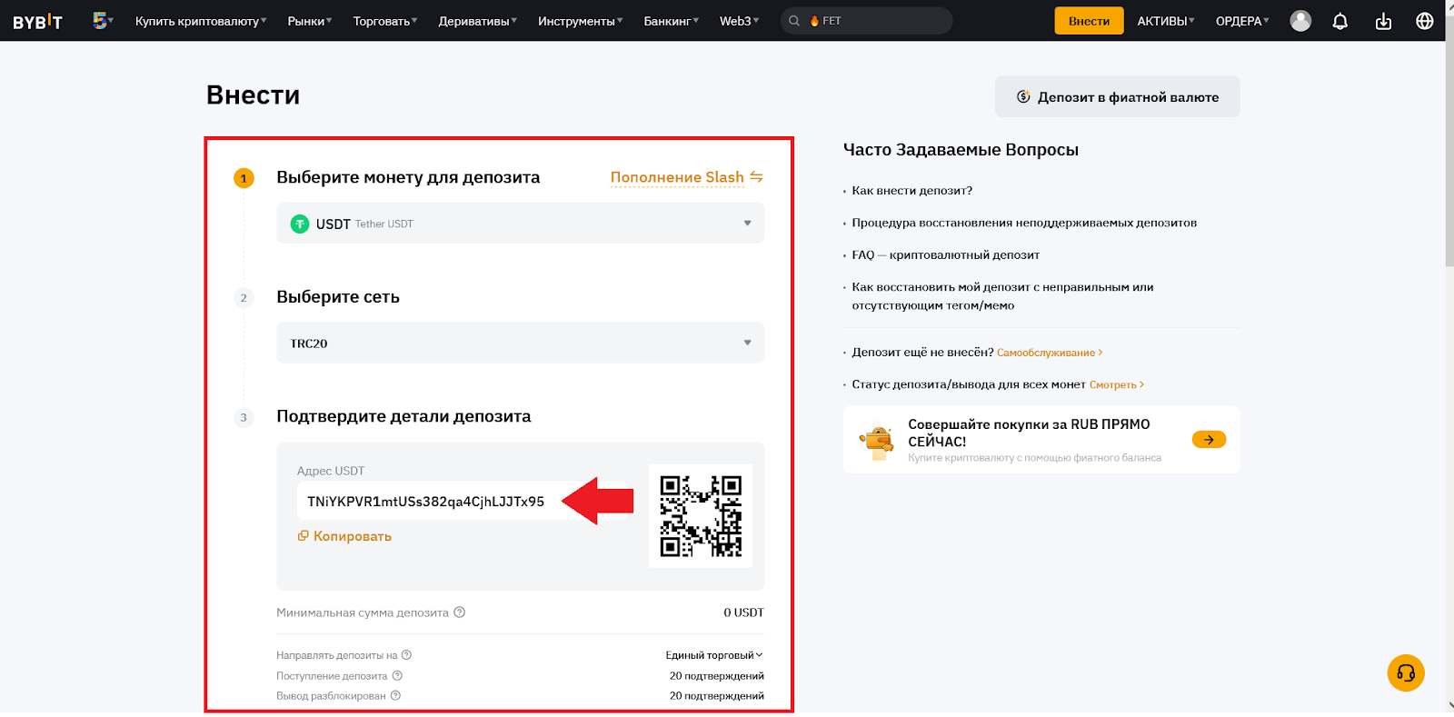The height and width of the screenshot is (717, 1454).
Task: Open the Купить криптовалюту menu
Action: (x=200, y=21)
